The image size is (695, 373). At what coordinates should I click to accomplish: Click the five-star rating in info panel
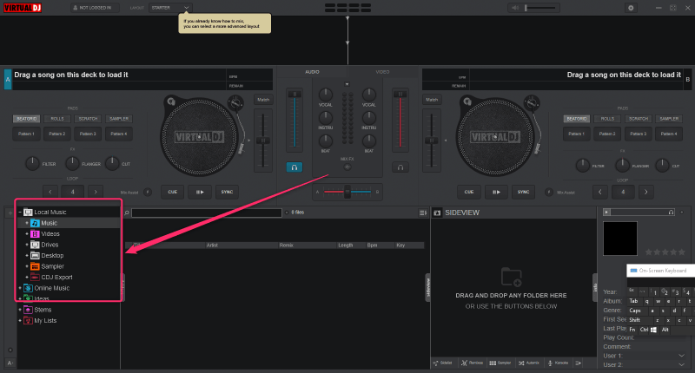(665, 252)
